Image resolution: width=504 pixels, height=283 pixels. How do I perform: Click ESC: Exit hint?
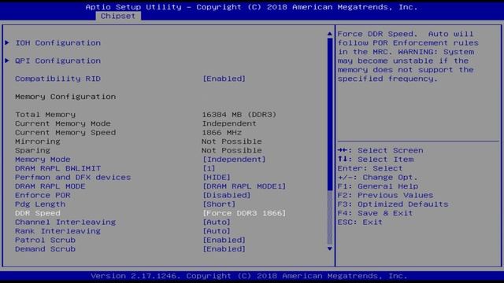[360, 222]
